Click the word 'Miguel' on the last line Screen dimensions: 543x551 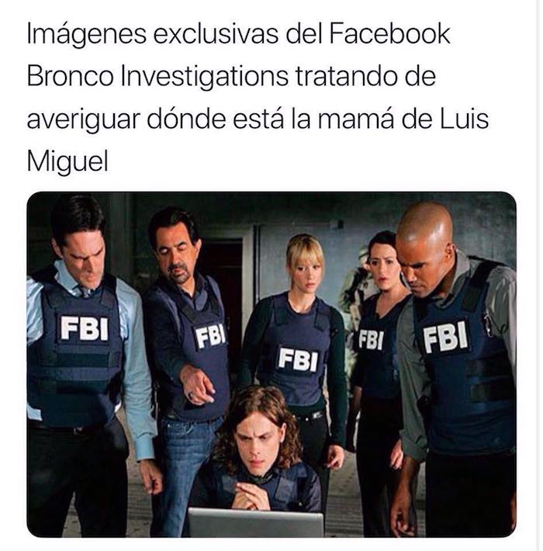(67, 162)
